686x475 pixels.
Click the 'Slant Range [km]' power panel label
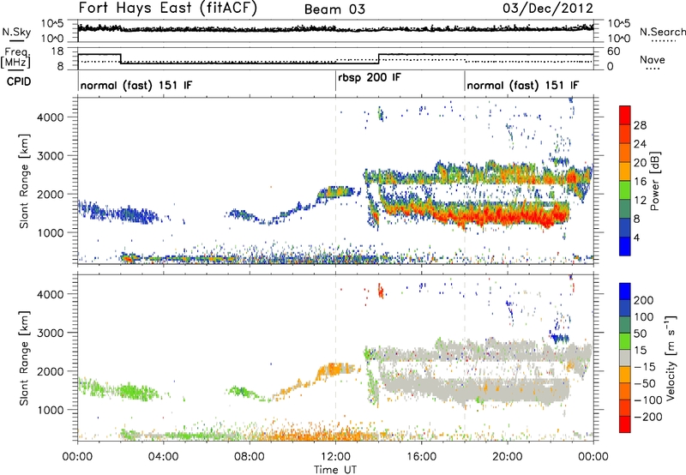(x=24, y=181)
